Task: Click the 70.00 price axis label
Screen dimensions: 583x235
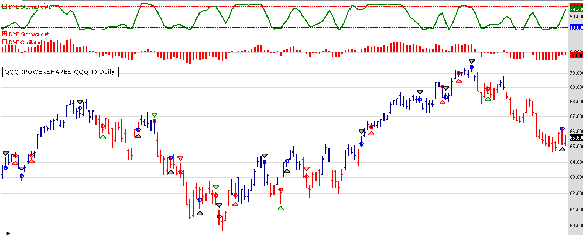Action: (576, 73)
